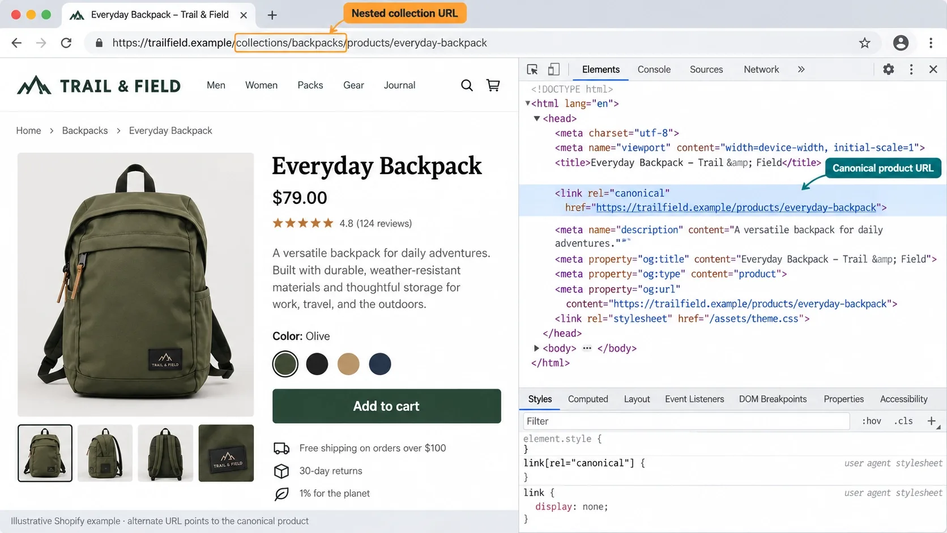Select the logo patch close-up thumbnail

pos(226,453)
